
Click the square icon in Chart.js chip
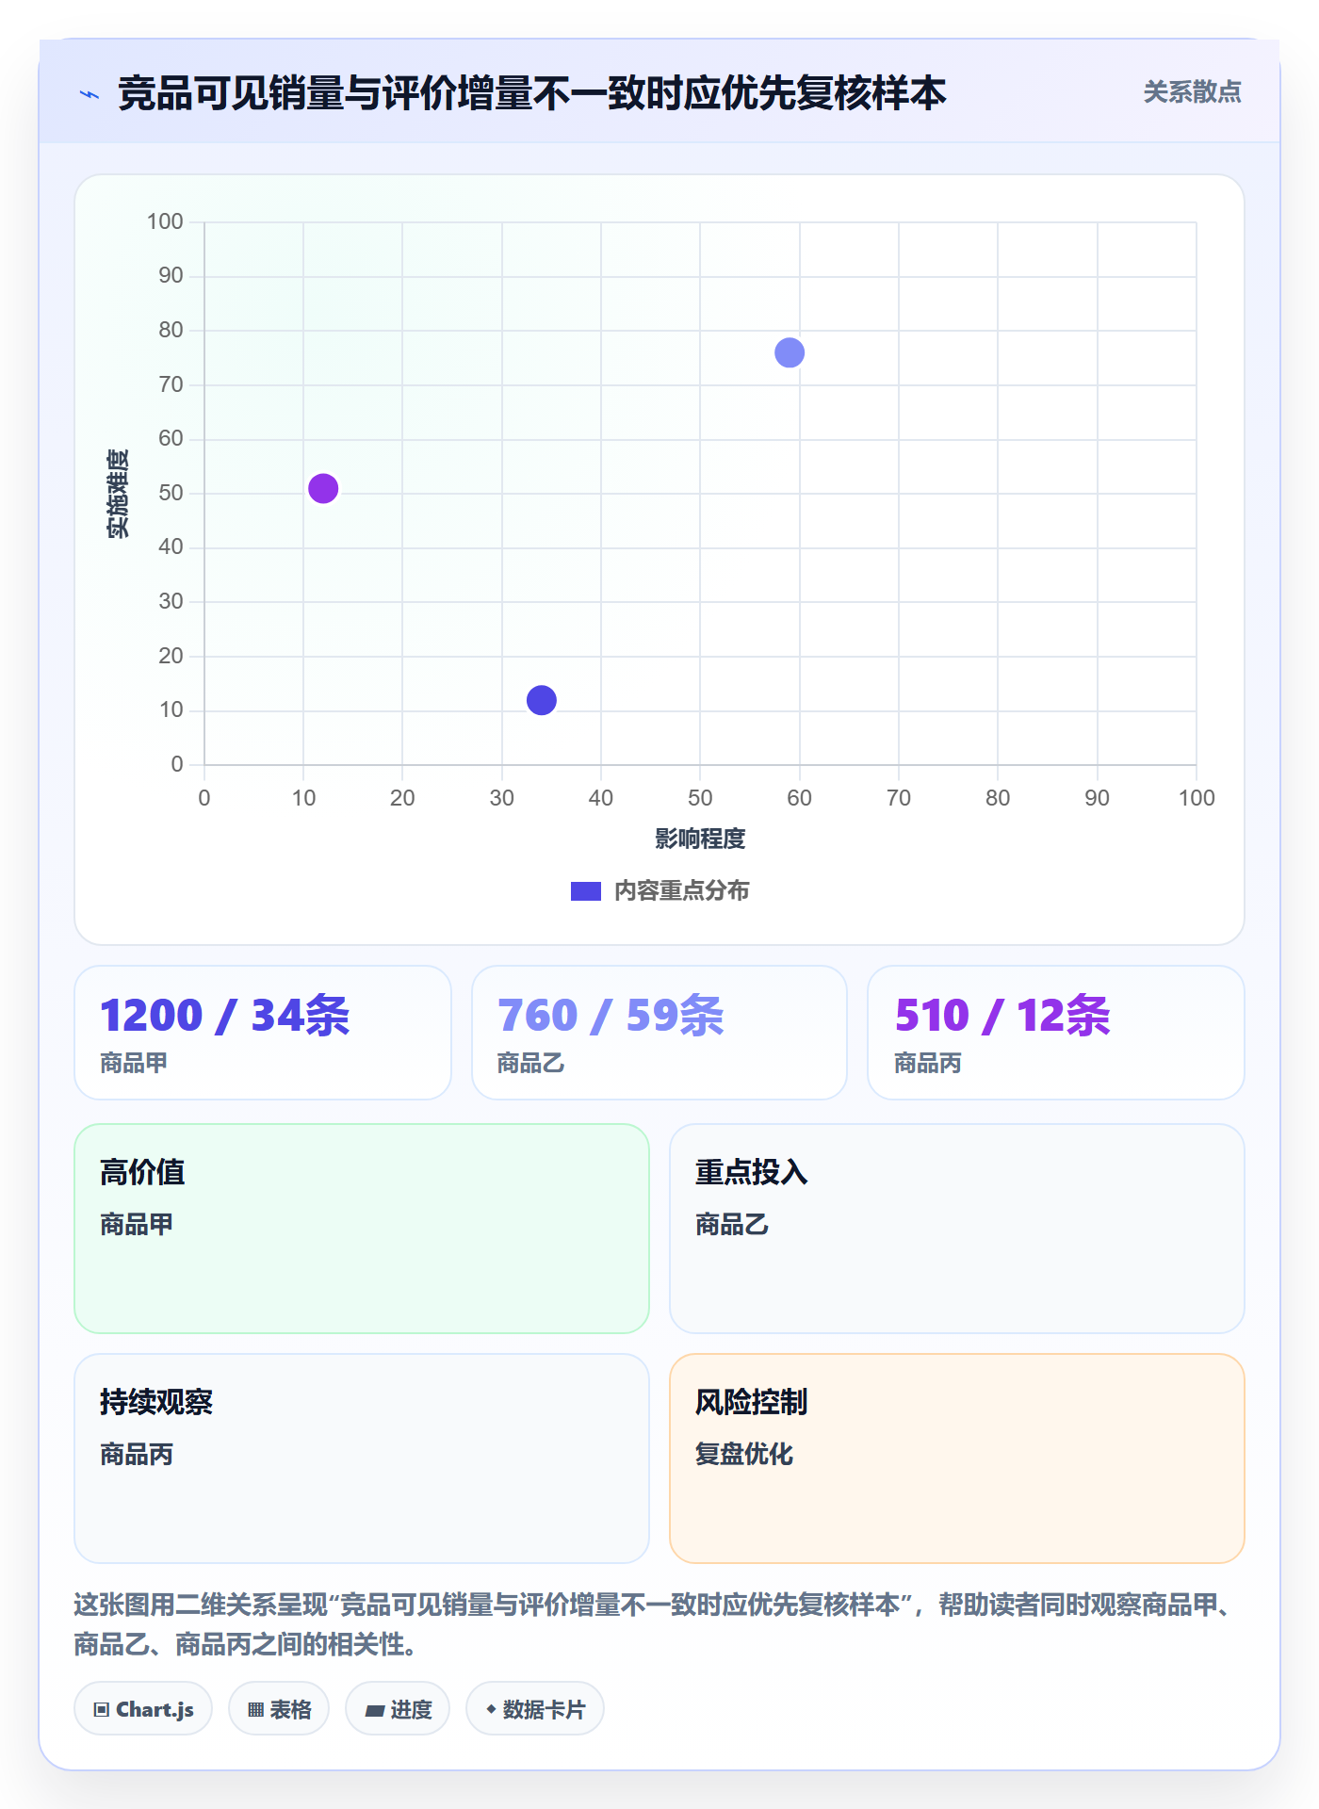(102, 1709)
